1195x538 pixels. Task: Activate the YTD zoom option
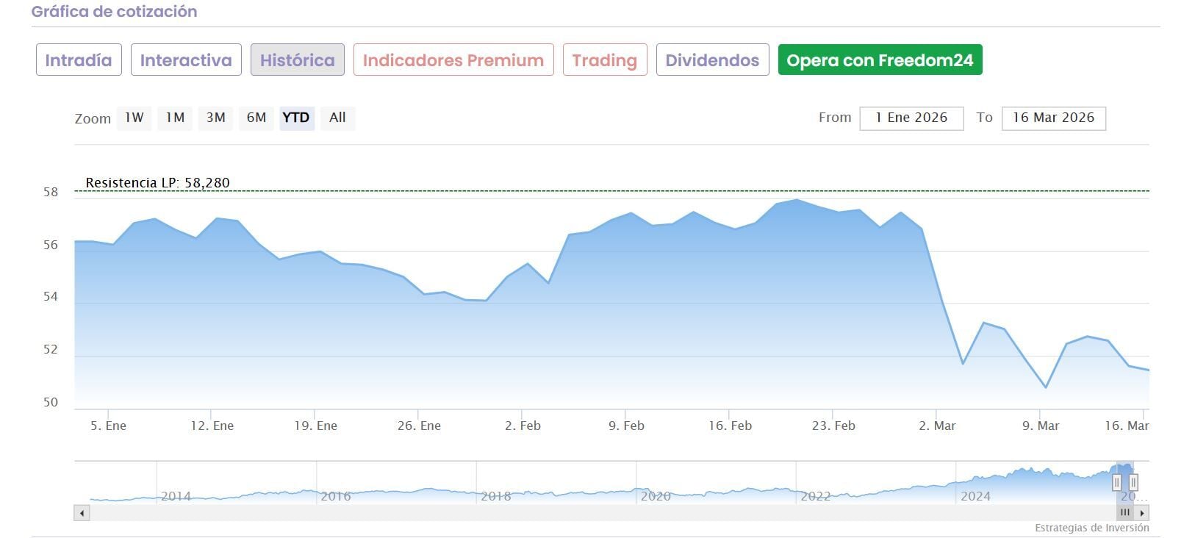pyautogui.click(x=296, y=118)
